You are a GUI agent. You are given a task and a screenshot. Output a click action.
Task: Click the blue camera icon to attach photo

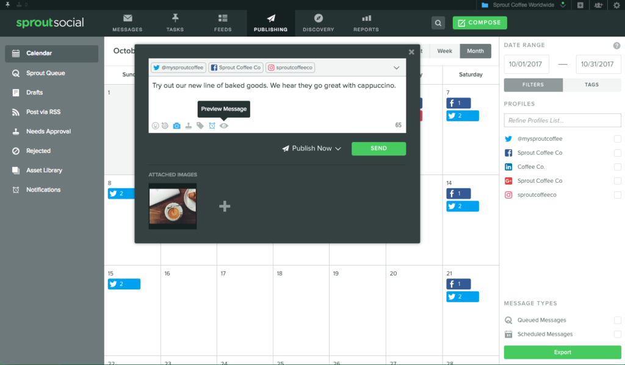[x=176, y=126]
